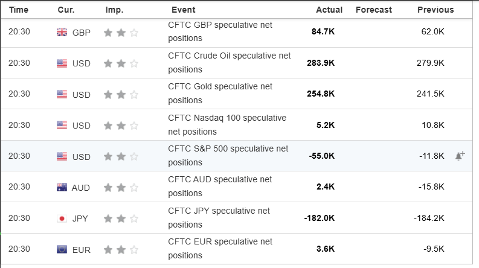Open CFTC EUR speculative net positions event
Image resolution: width=479 pixels, height=268 pixels.
[x=220, y=248]
